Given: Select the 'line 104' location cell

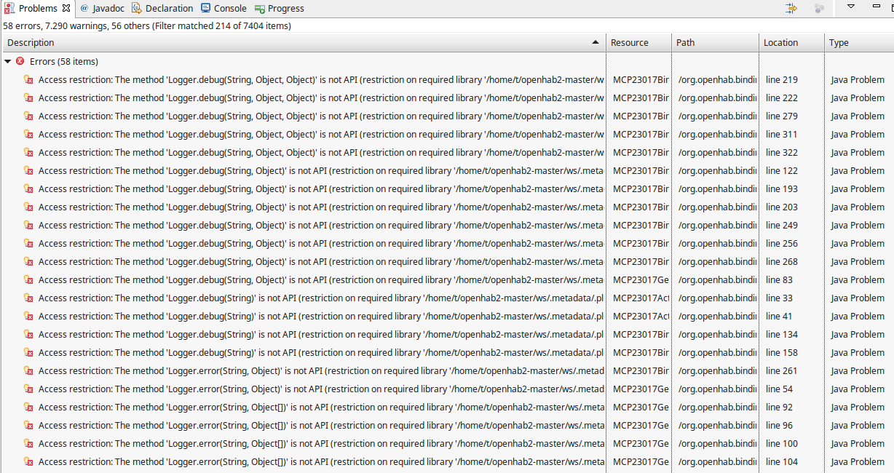Looking at the screenshot, I should coord(782,461).
